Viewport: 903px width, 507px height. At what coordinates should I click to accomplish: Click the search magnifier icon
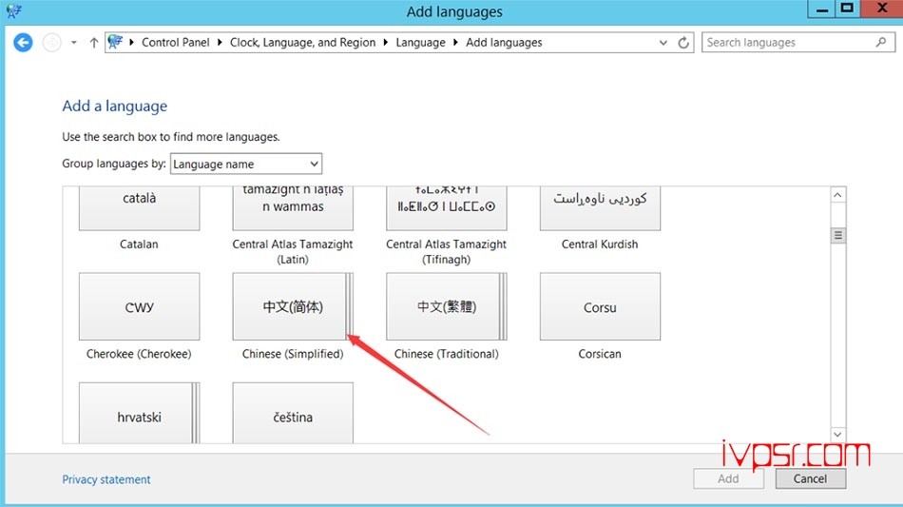881,42
